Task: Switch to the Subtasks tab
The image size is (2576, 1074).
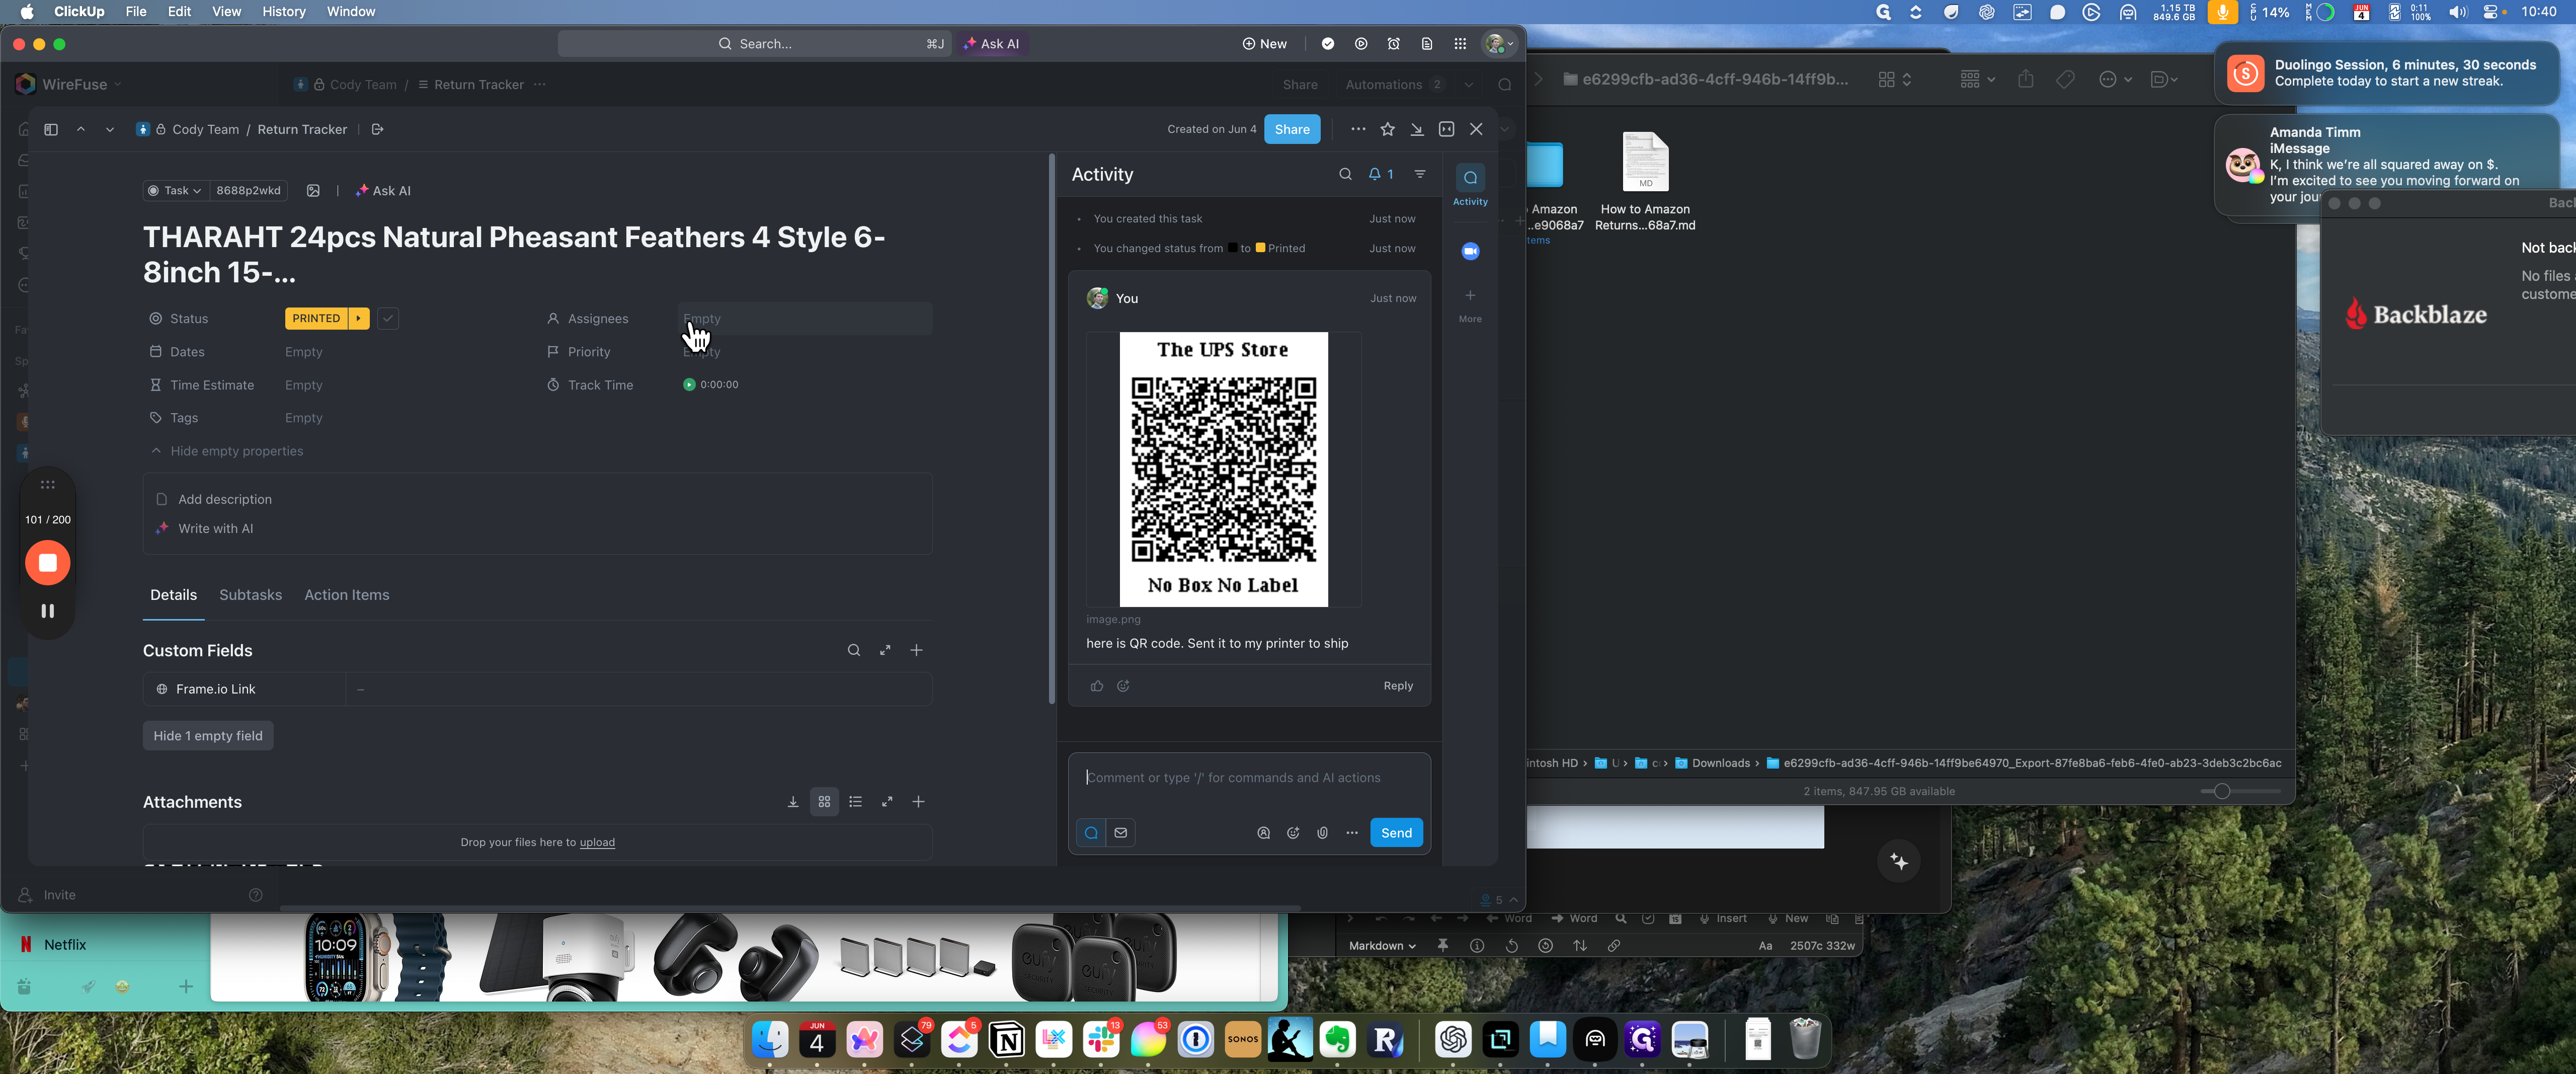Action: (250, 595)
